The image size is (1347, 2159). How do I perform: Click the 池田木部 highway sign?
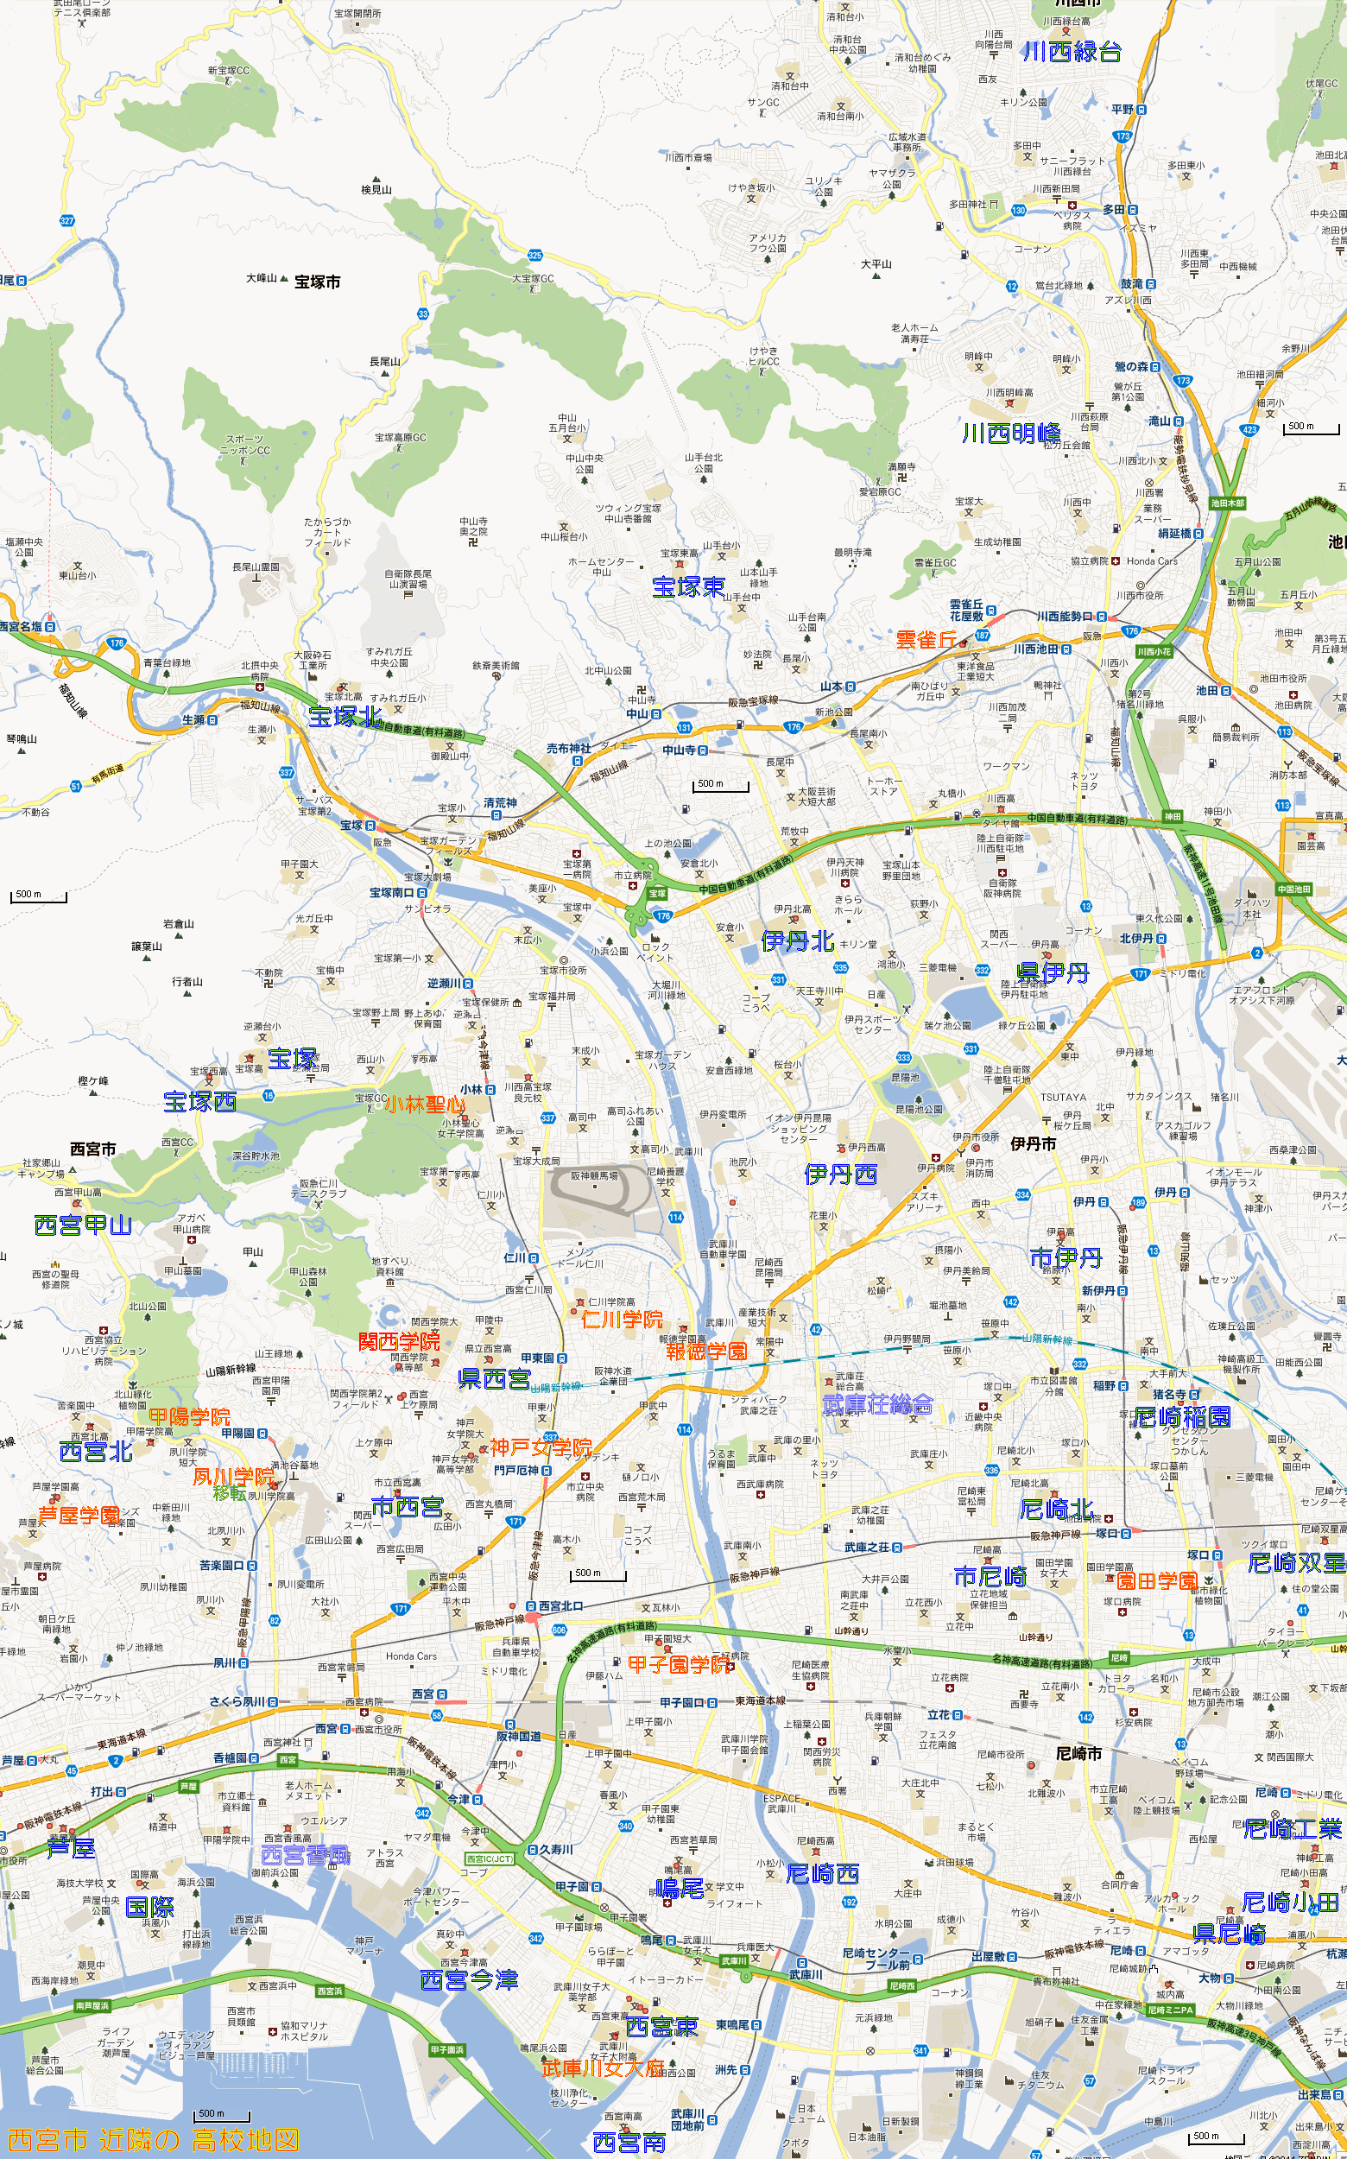coord(1228,503)
